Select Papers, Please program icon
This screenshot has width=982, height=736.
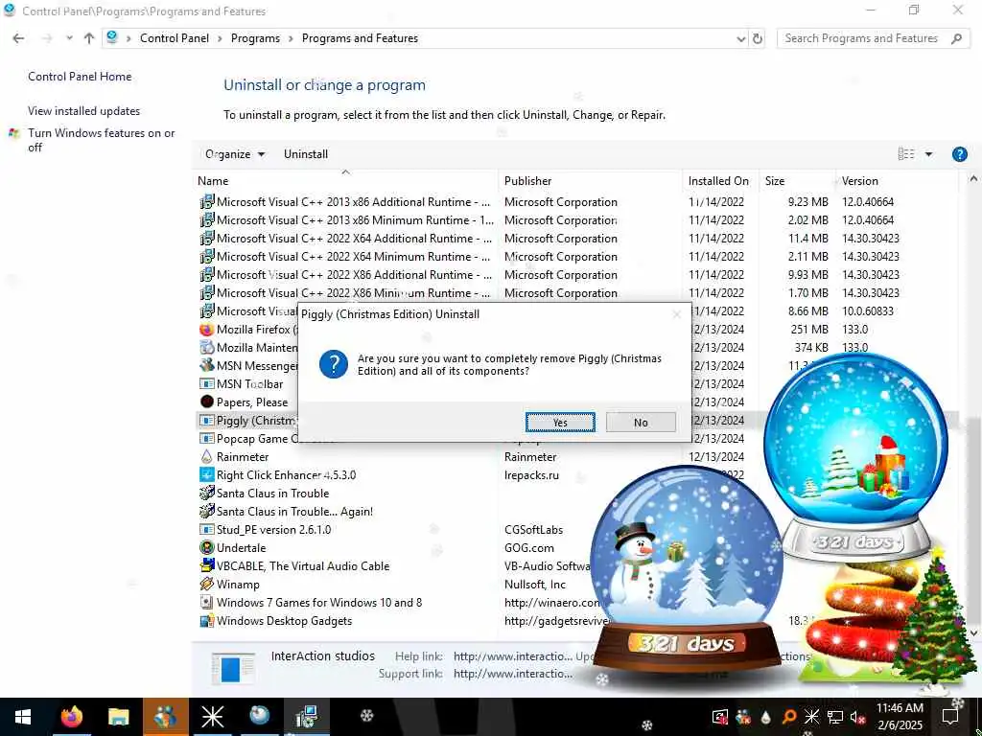pyautogui.click(x=207, y=402)
